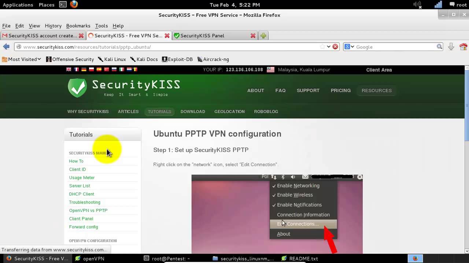Open the GEOLOCATION page
The height and width of the screenshot is (263, 469).
[229, 111]
